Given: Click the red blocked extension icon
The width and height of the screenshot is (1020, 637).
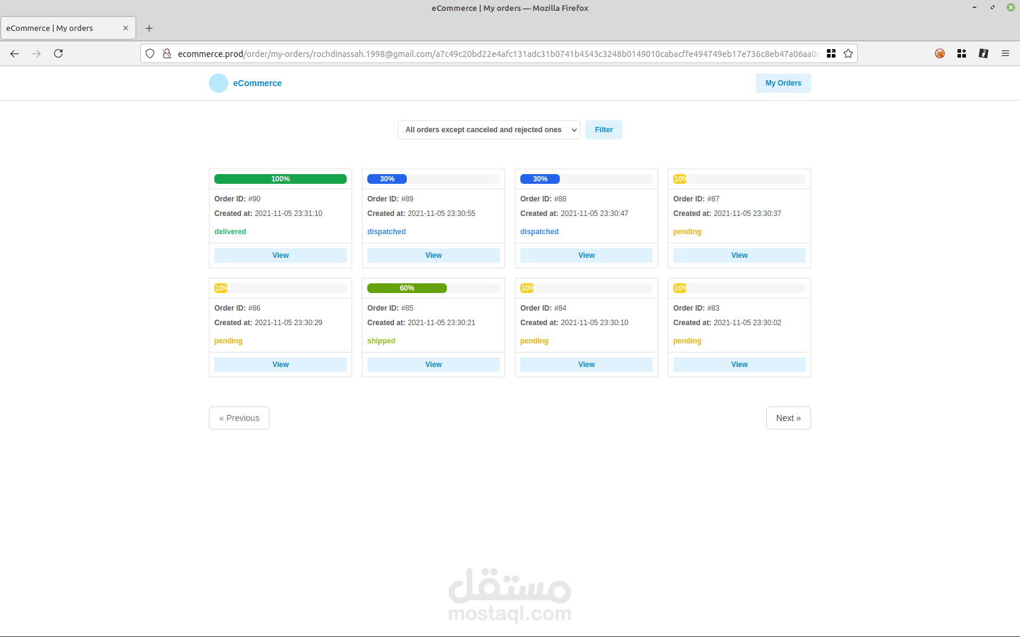Looking at the screenshot, I should tap(940, 53).
